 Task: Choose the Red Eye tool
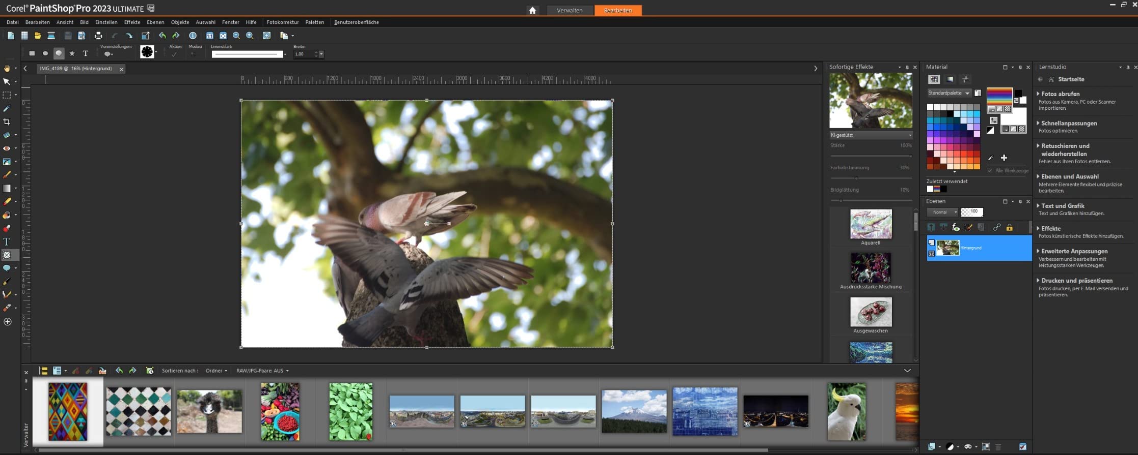pyautogui.click(x=7, y=148)
